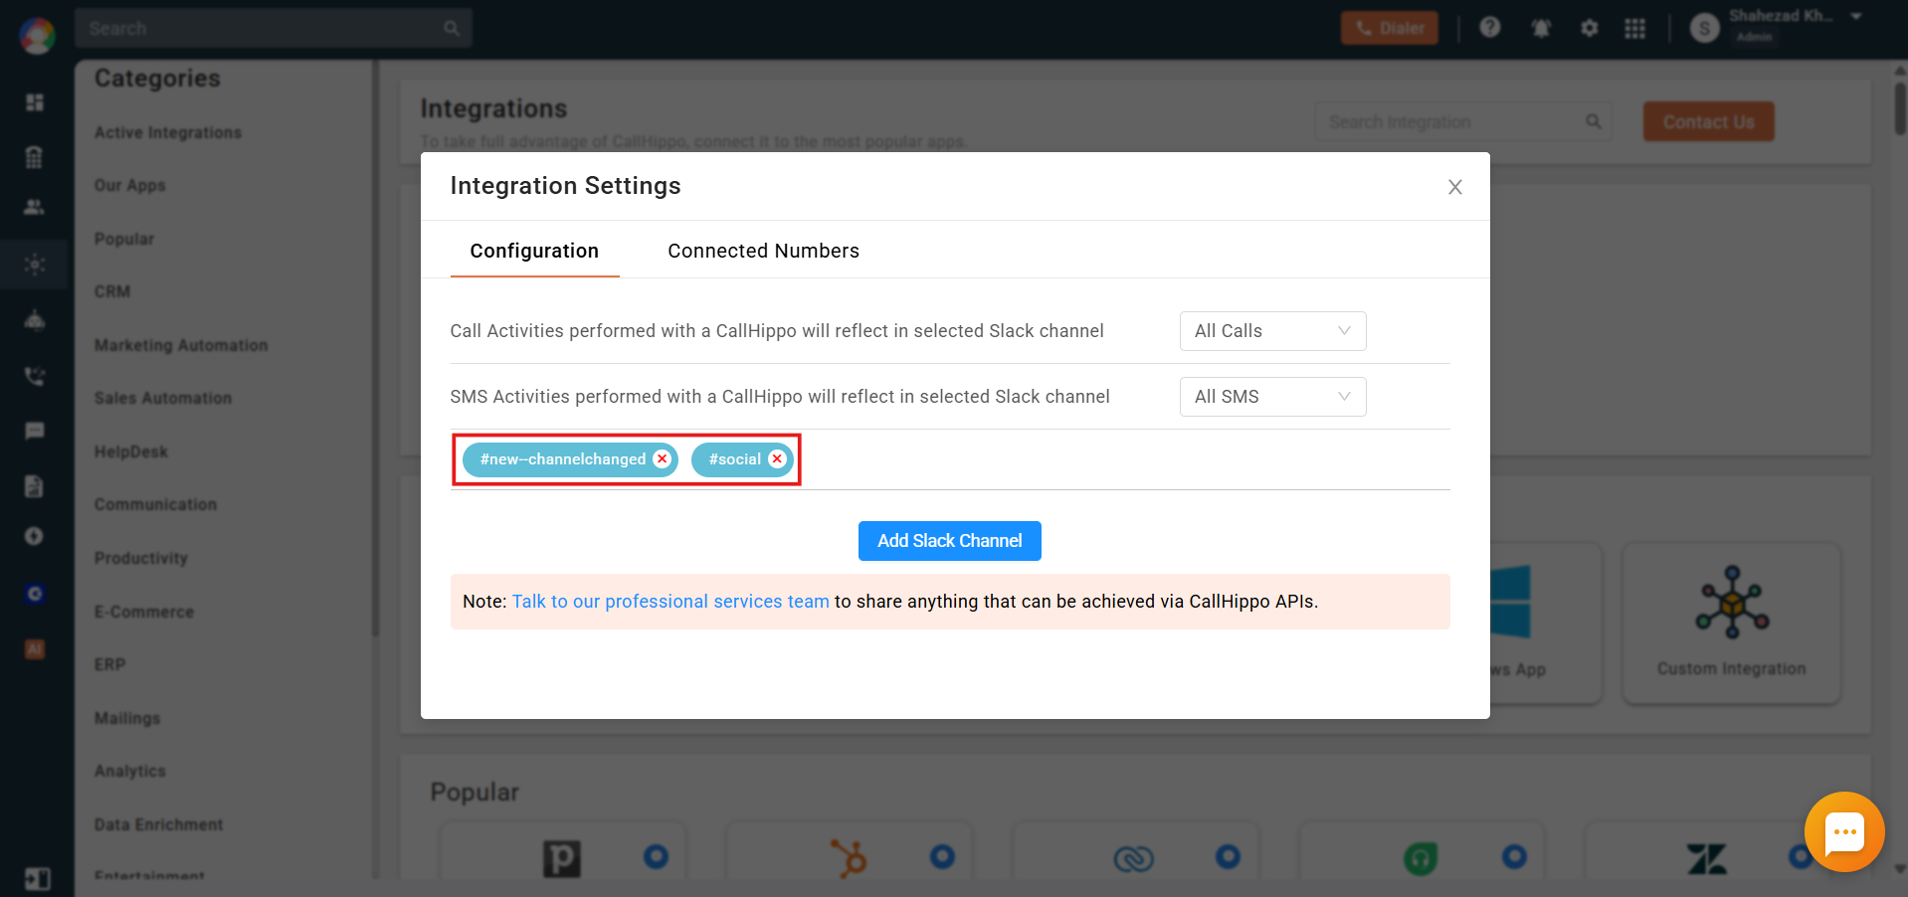Click the Dialer button

click(1389, 28)
